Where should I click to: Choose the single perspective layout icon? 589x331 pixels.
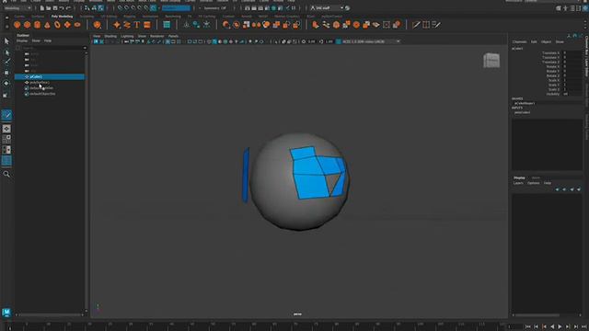click(x=6, y=129)
